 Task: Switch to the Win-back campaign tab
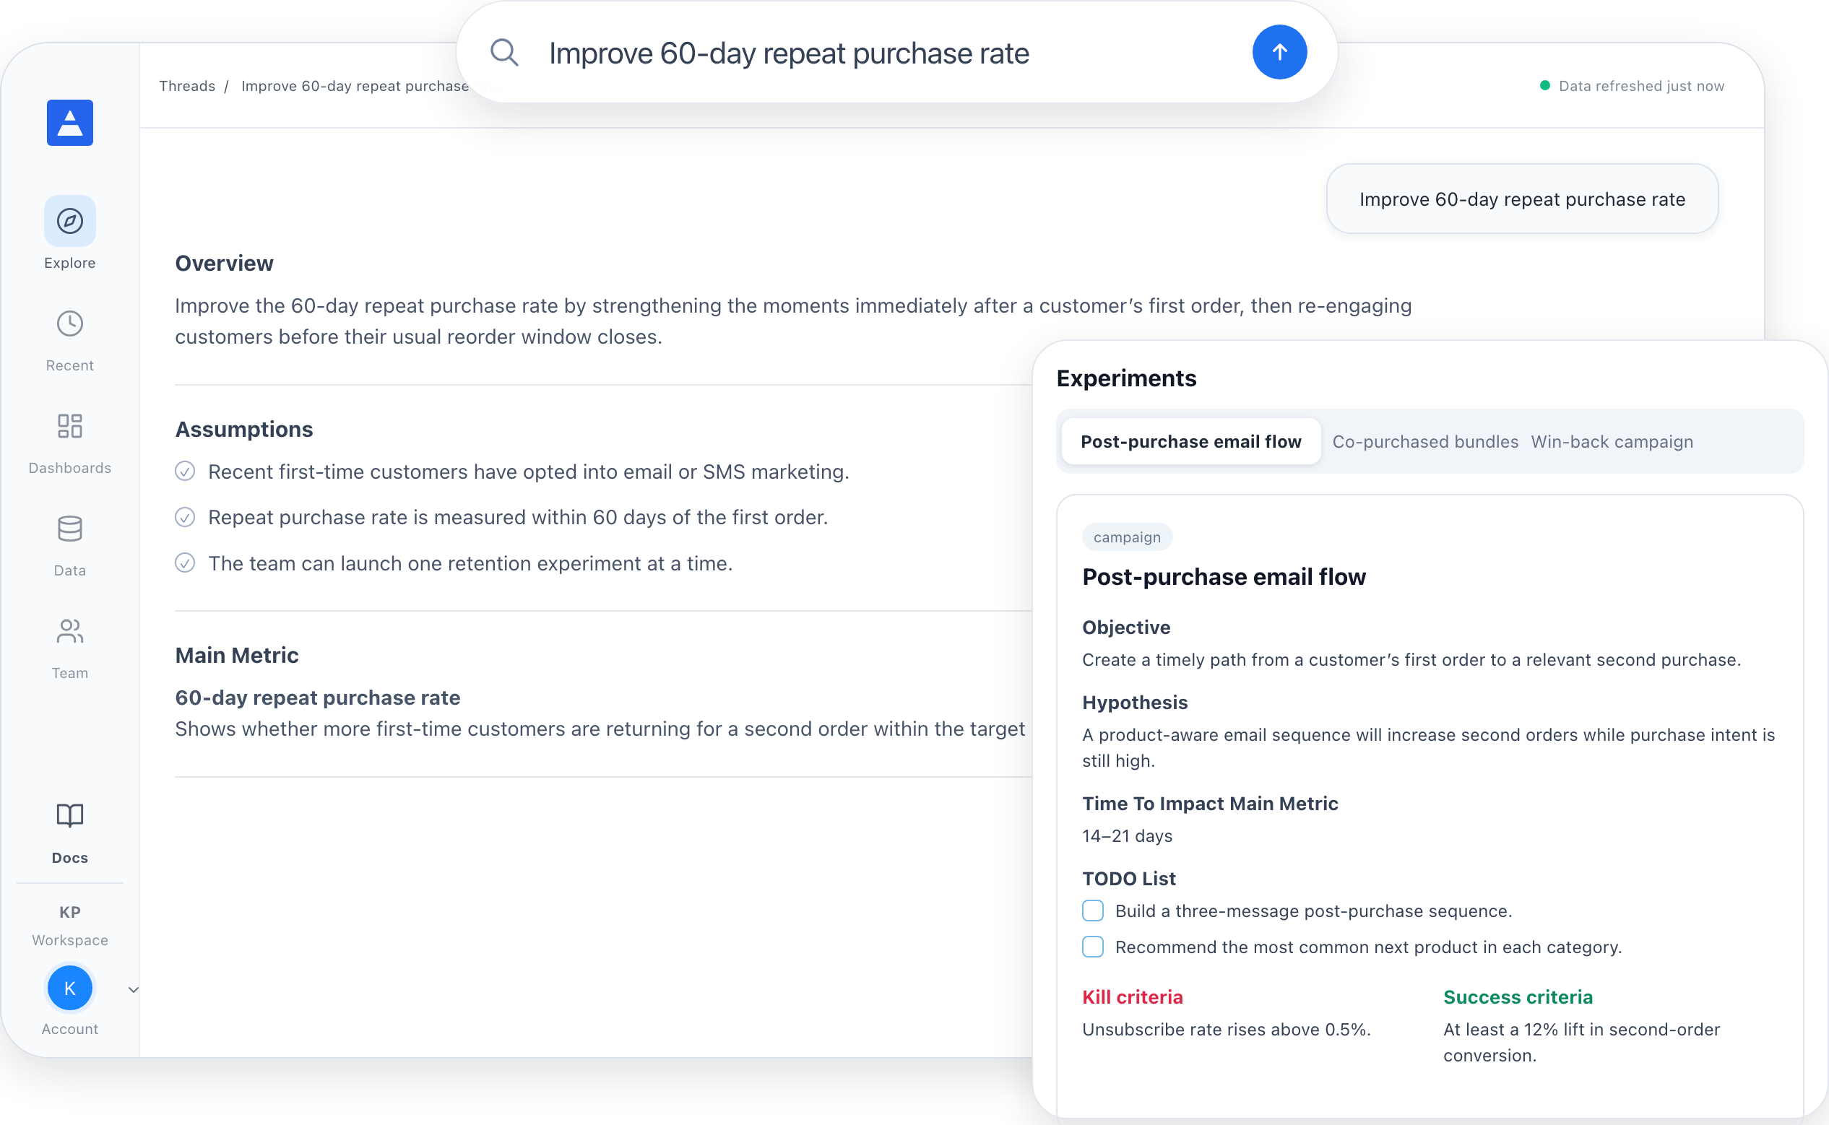[1612, 442]
